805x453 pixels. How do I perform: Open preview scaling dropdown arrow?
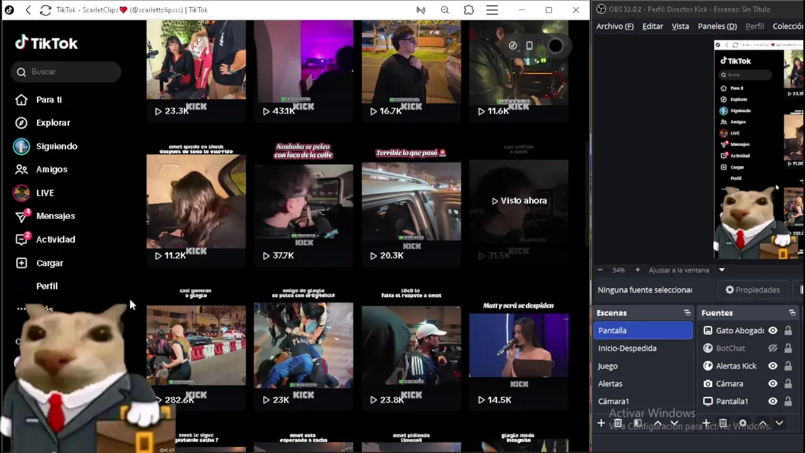[x=722, y=270]
